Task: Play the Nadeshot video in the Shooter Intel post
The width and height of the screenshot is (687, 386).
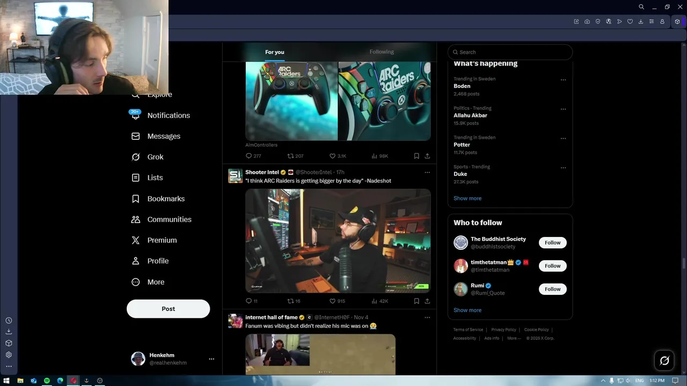Action: 338,240
